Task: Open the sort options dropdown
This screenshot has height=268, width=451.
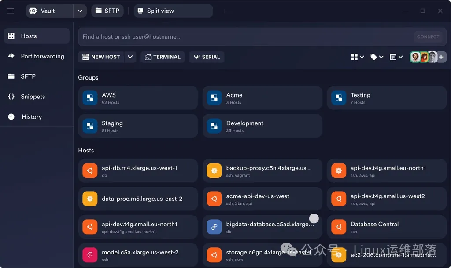Action: point(396,57)
